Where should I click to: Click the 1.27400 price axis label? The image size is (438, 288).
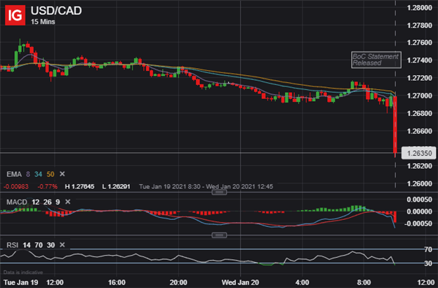420,60
